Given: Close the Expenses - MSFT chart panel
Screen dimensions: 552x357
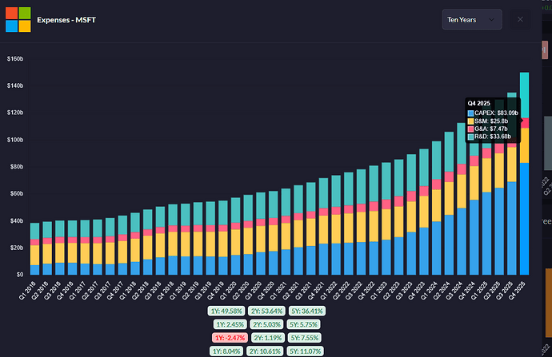Looking at the screenshot, I should pos(520,20).
